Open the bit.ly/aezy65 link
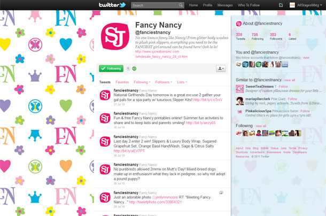Viewport: 326px width, 216px height. (200, 123)
